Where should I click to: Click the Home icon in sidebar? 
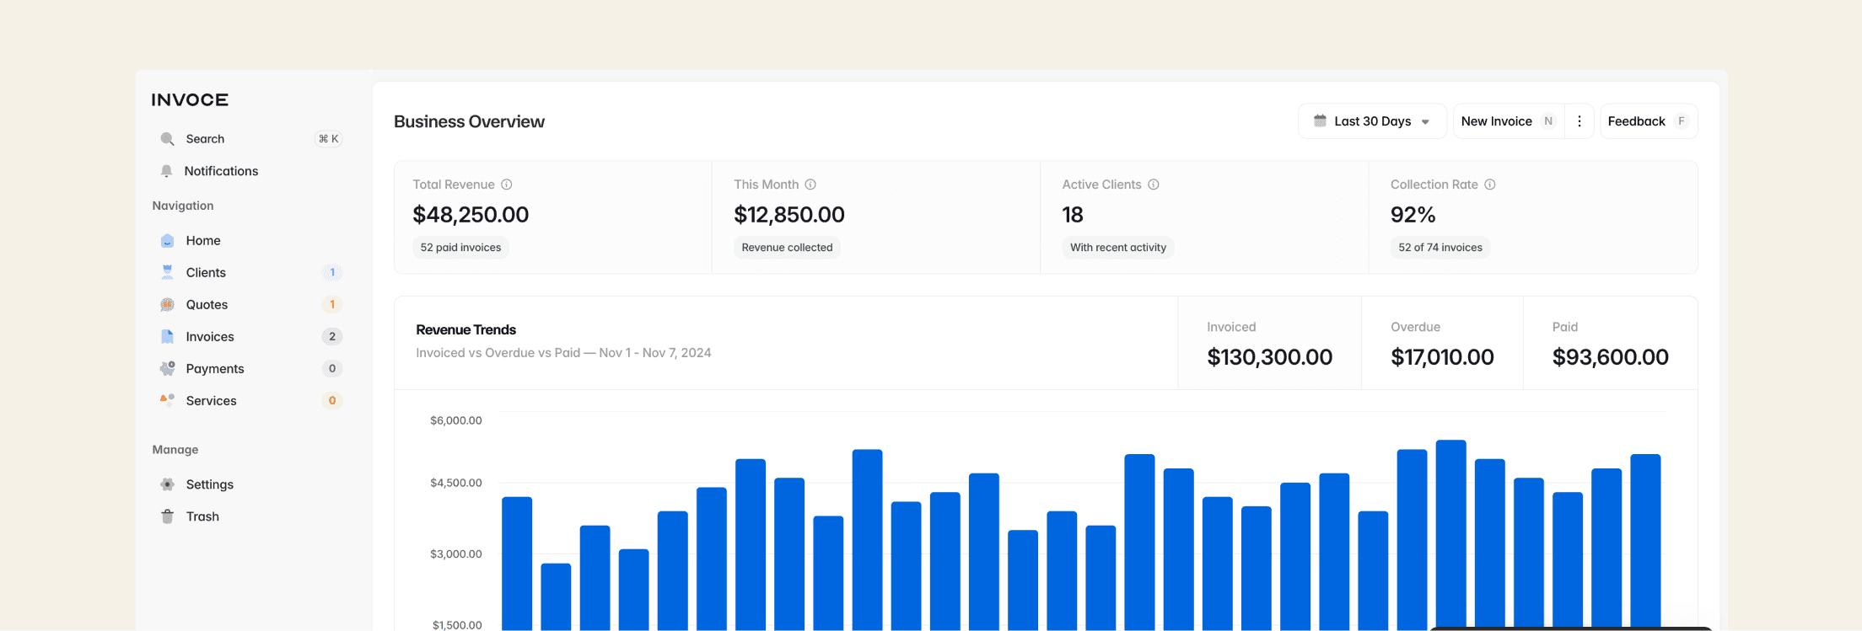[x=167, y=241]
